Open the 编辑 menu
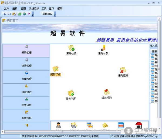 click(x=15, y=9)
